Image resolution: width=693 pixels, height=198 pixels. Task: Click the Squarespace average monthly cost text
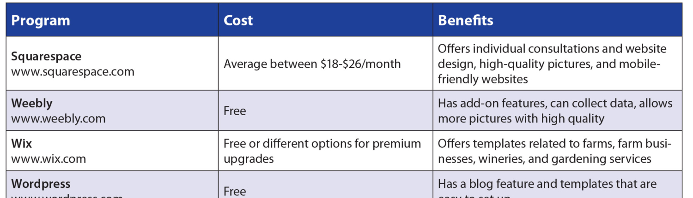click(312, 64)
